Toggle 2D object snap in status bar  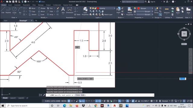point(100,101)
